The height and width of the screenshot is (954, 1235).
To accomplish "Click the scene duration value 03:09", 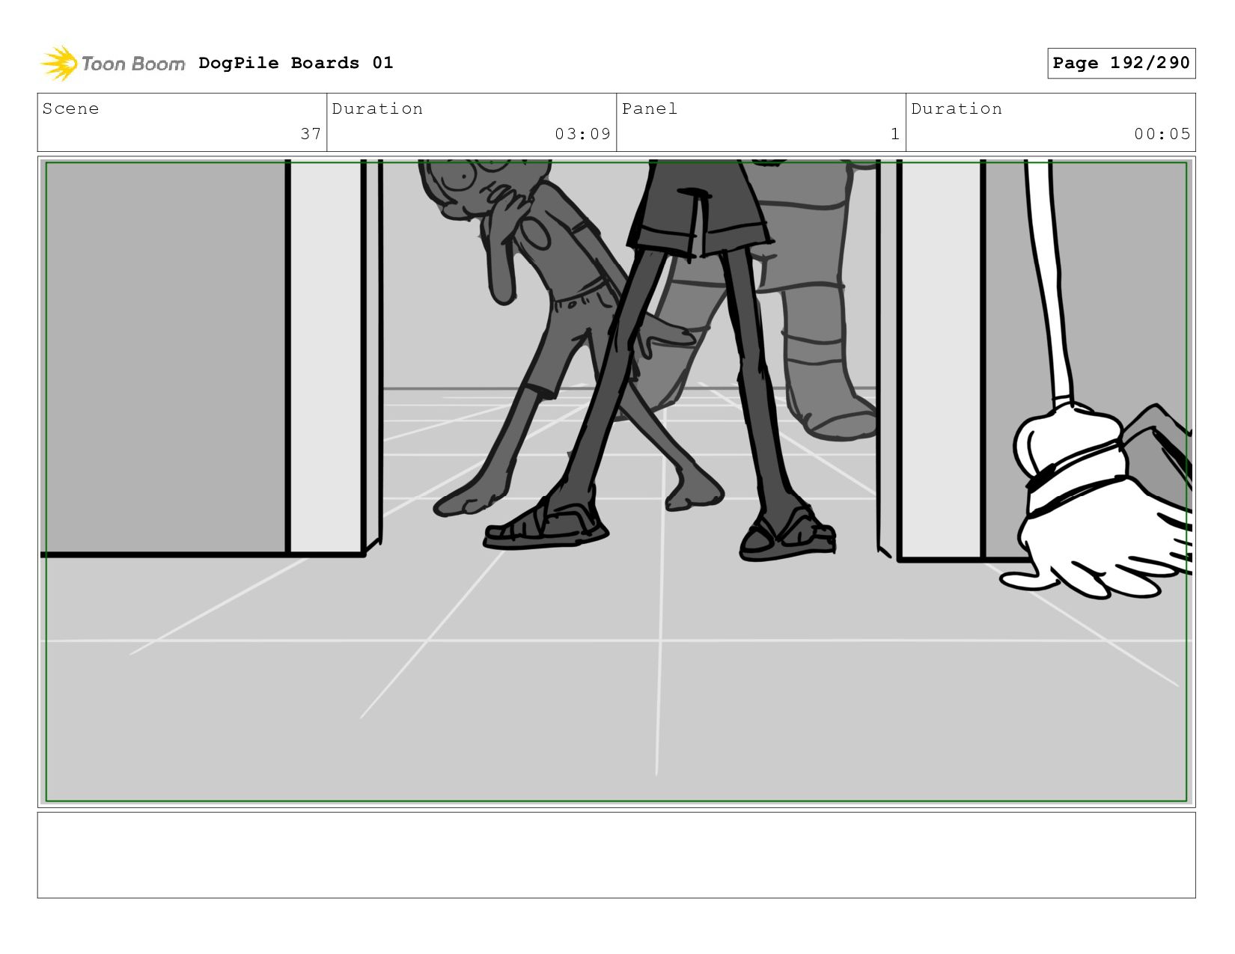I will [582, 134].
